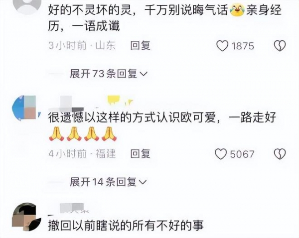Viewport: 299px width, 238px height.
Task: Expand the 73 replies thread
Action: pyautogui.click(x=109, y=74)
